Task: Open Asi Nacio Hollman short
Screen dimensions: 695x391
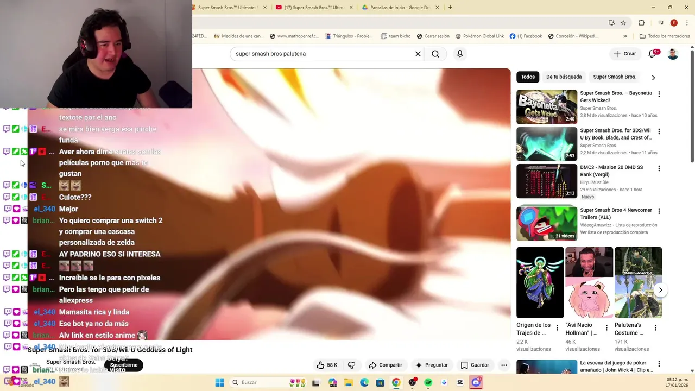Action: tap(589, 282)
